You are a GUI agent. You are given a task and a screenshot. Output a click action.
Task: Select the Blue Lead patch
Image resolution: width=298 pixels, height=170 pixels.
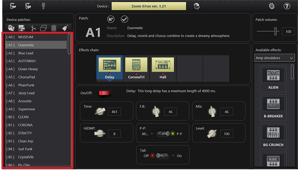26,53
